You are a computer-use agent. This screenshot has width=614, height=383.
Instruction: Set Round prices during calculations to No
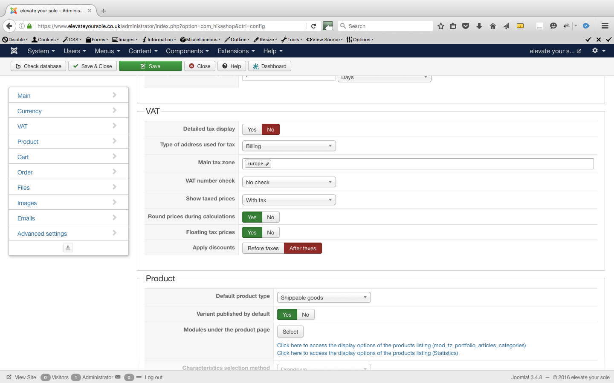(271, 217)
